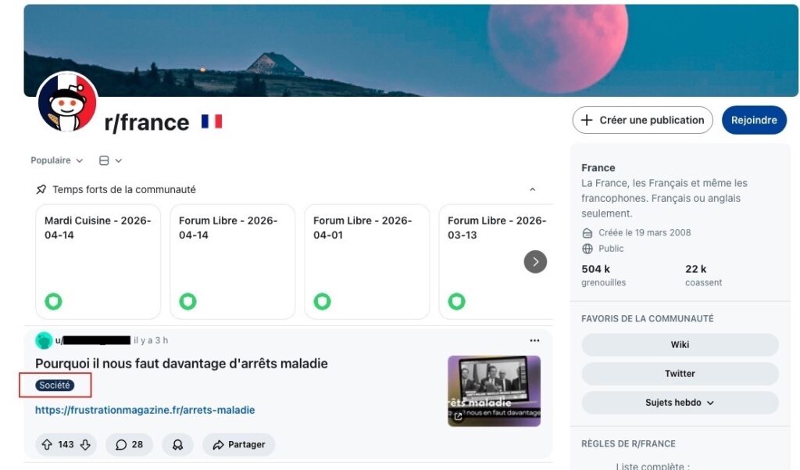Open the Wiki community favorite

pyautogui.click(x=680, y=344)
